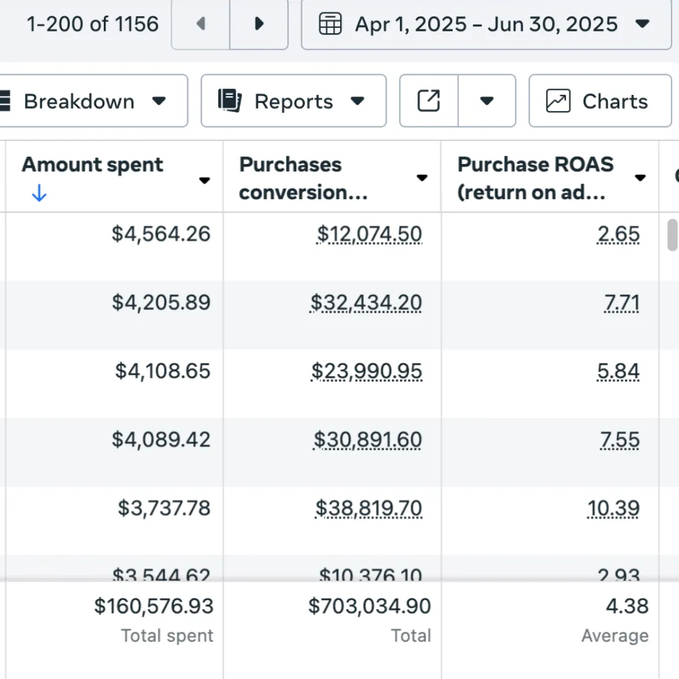Expand the Reports dropdown menu

358,101
